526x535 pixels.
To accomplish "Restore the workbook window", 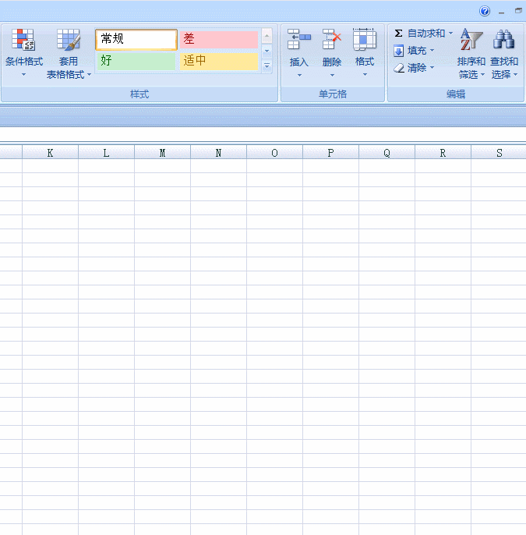I will coord(518,11).
